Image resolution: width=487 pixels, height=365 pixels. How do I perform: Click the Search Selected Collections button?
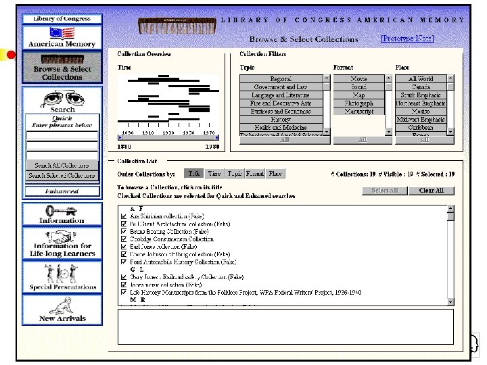pyautogui.click(x=62, y=176)
